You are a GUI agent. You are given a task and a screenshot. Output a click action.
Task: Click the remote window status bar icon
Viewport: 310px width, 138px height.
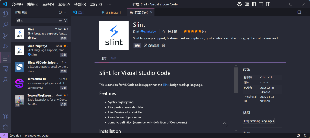coord(4,135)
